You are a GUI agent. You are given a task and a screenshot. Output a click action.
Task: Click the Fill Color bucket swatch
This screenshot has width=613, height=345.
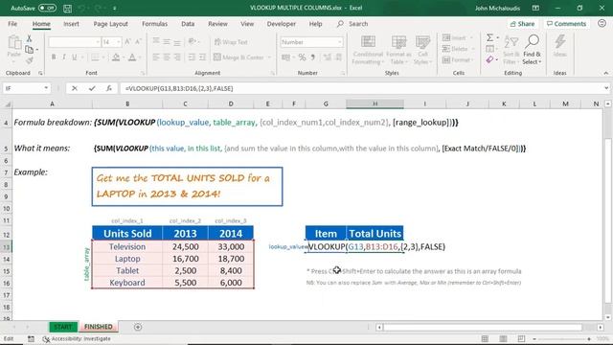(116, 57)
